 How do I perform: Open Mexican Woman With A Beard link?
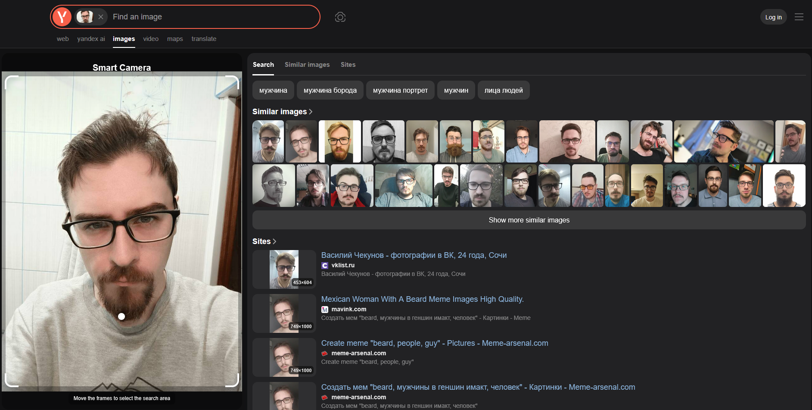pyautogui.click(x=423, y=299)
